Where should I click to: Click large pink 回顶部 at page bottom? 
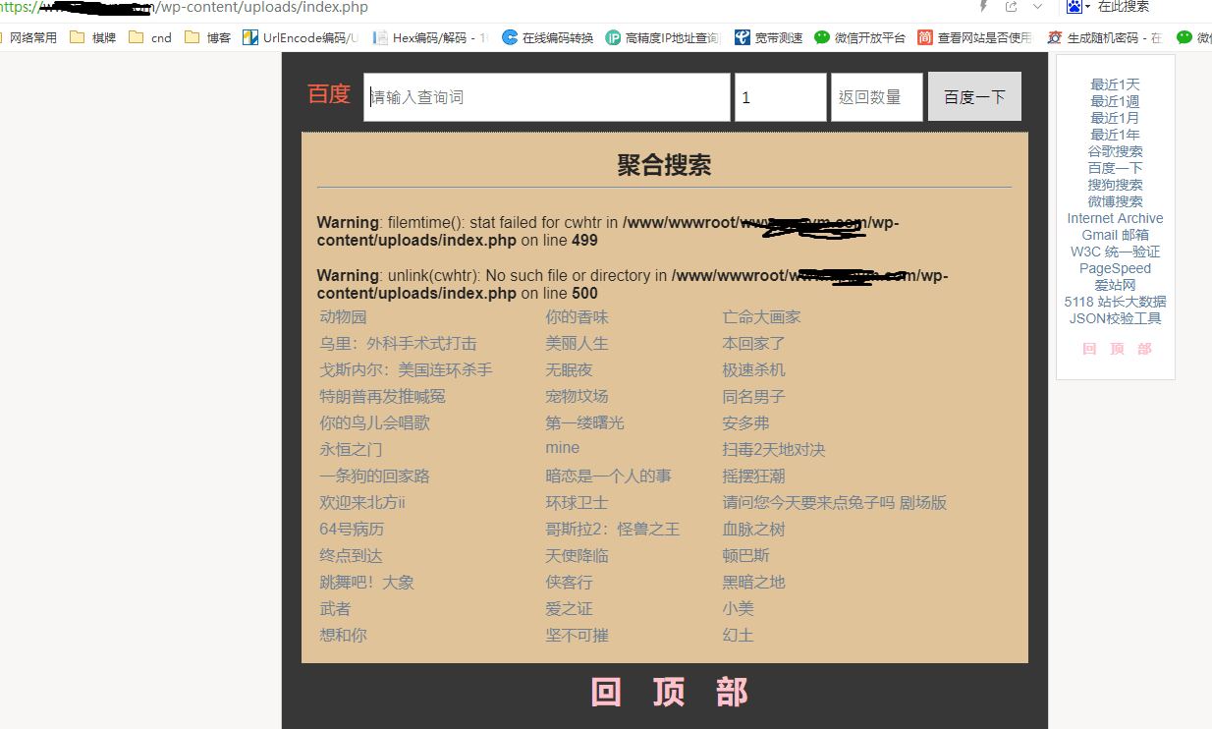[669, 692]
